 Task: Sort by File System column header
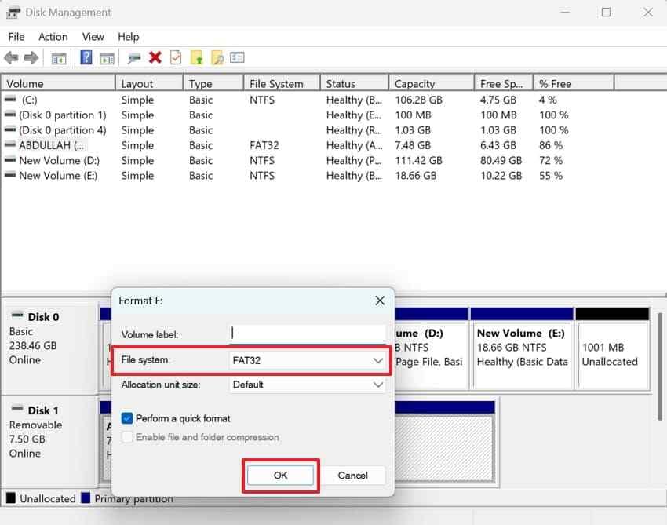282,83
